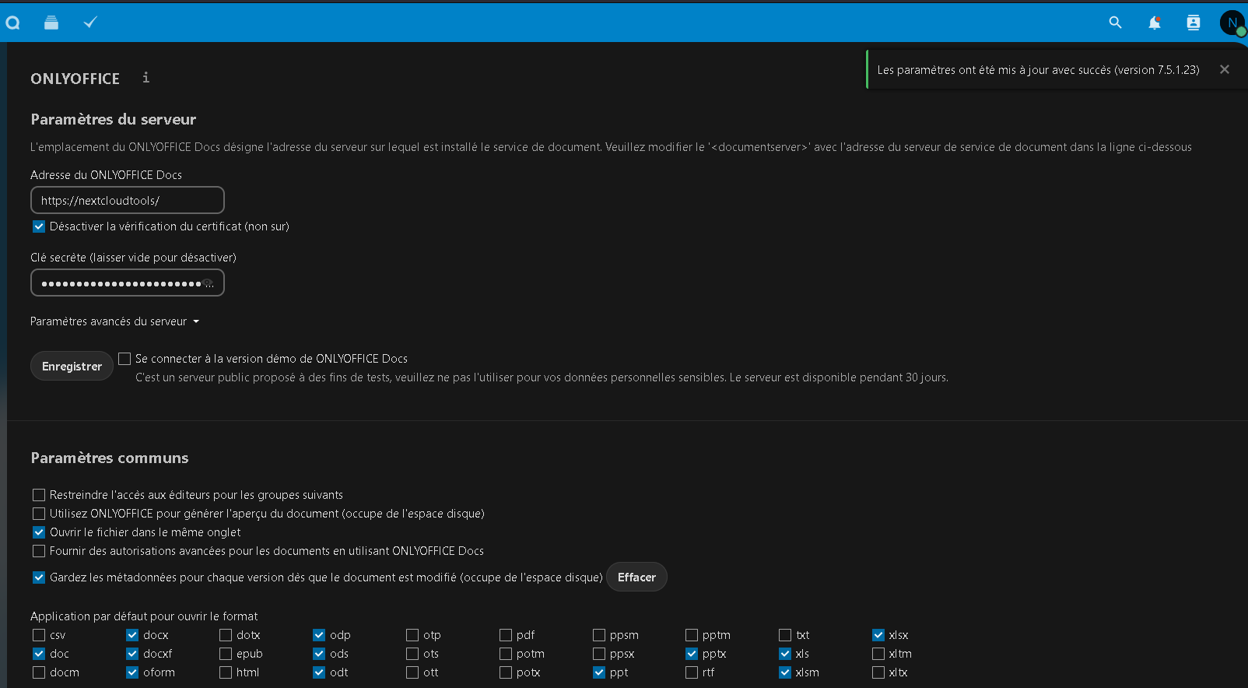This screenshot has width=1248, height=688.
Task: Uncheck the xlsm format checkbox
Action: click(785, 672)
